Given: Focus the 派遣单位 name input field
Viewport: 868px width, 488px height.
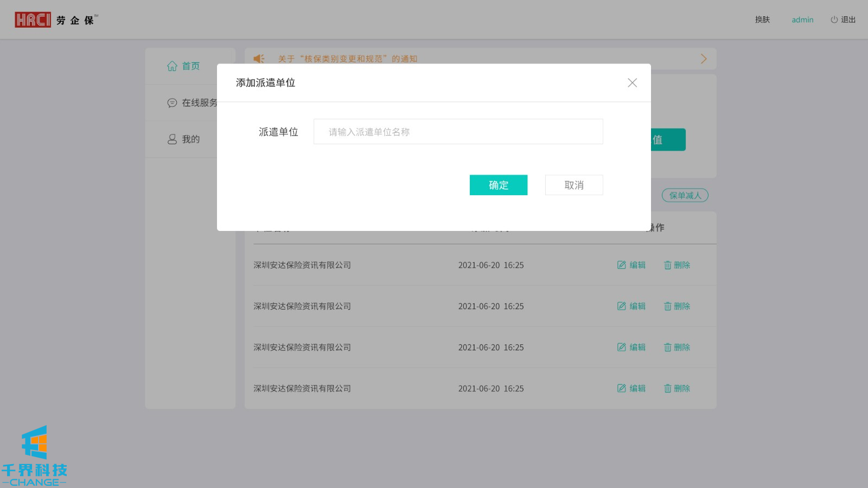Looking at the screenshot, I should (x=458, y=132).
